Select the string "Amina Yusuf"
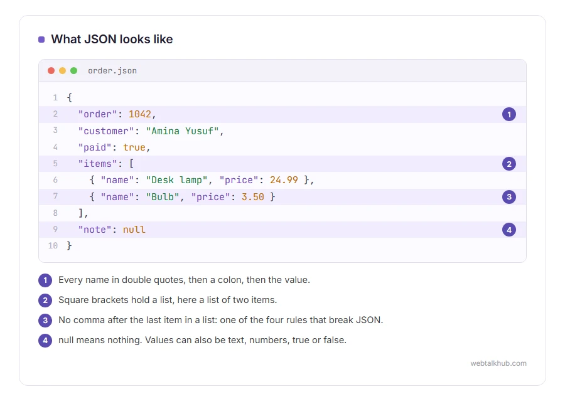 point(182,130)
